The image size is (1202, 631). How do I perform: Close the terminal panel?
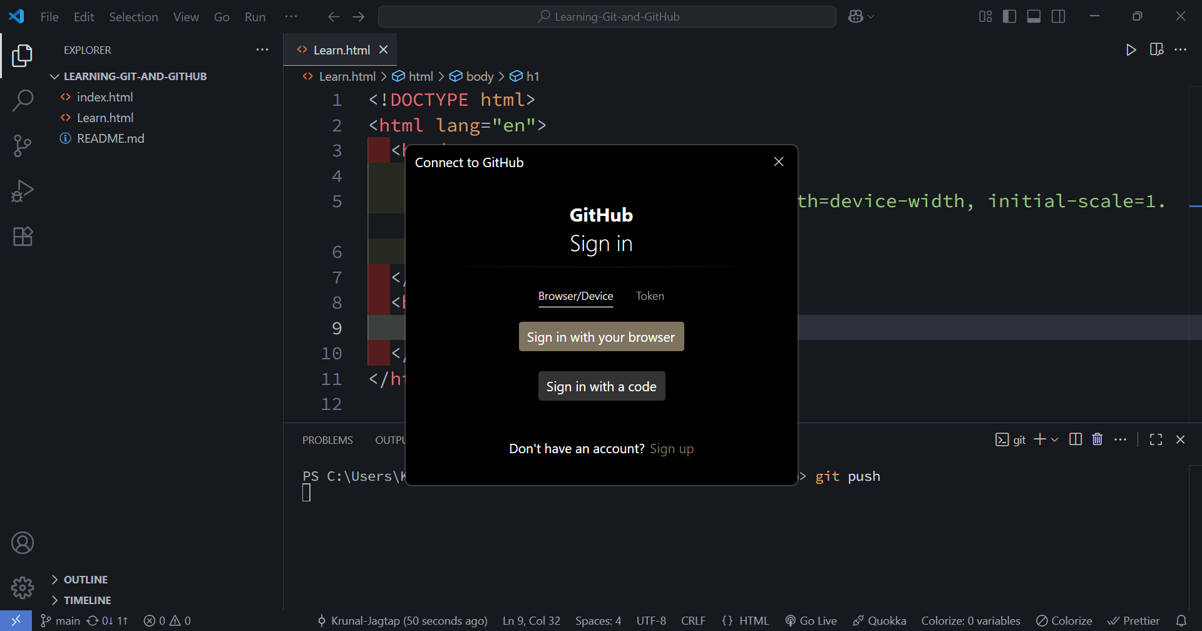tap(1181, 439)
